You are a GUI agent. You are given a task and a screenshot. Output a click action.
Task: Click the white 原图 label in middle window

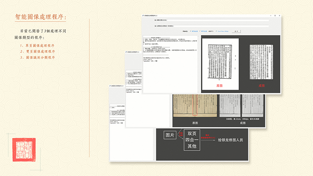(195, 123)
